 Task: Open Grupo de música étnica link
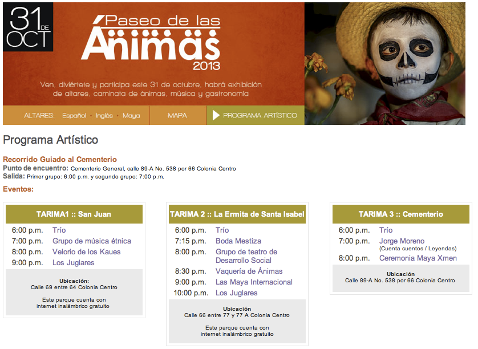tap(92, 241)
